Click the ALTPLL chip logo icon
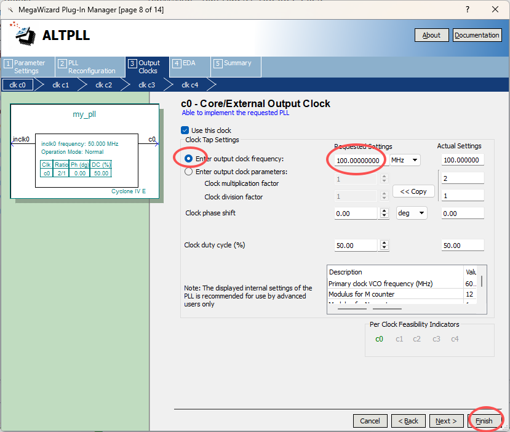The width and height of the screenshot is (510, 432). tap(24, 34)
